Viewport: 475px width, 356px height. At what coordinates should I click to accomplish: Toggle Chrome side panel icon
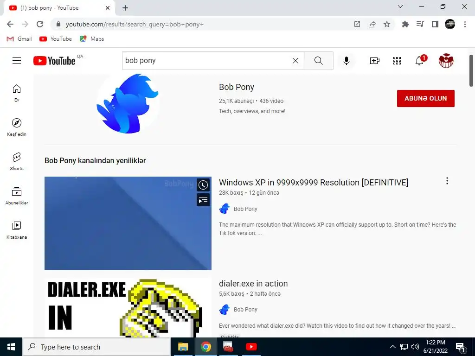(435, 24)
